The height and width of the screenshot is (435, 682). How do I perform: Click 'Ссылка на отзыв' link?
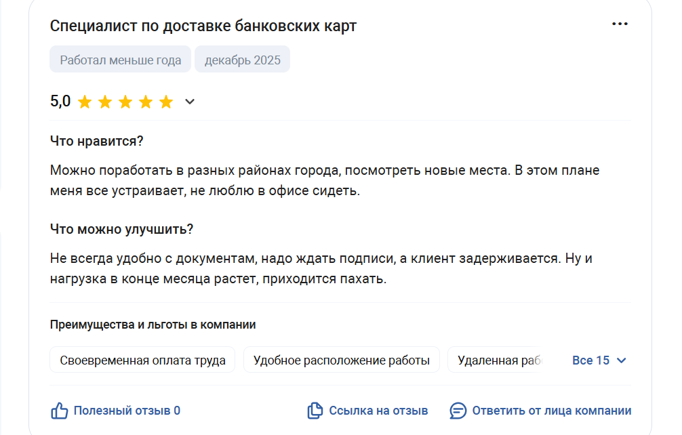click(x=378, y=411)
